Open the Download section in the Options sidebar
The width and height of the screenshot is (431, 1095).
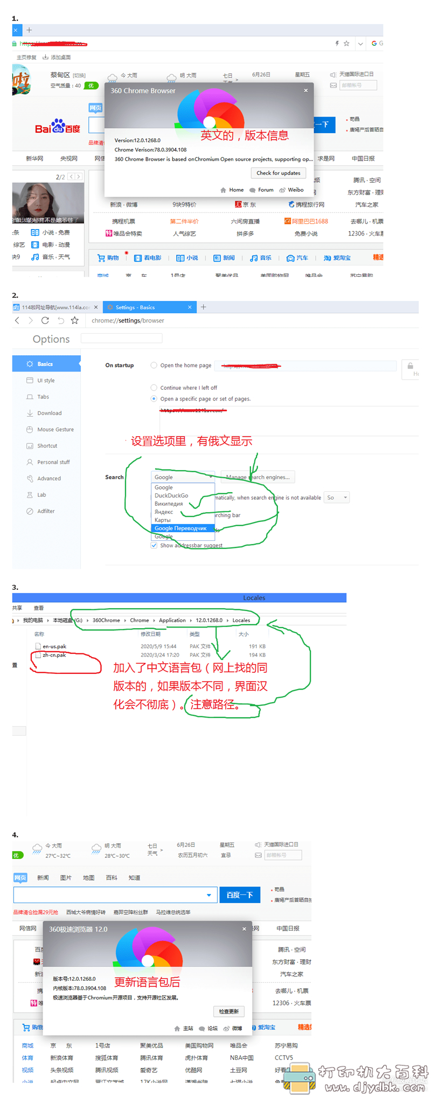click(46, 413)
